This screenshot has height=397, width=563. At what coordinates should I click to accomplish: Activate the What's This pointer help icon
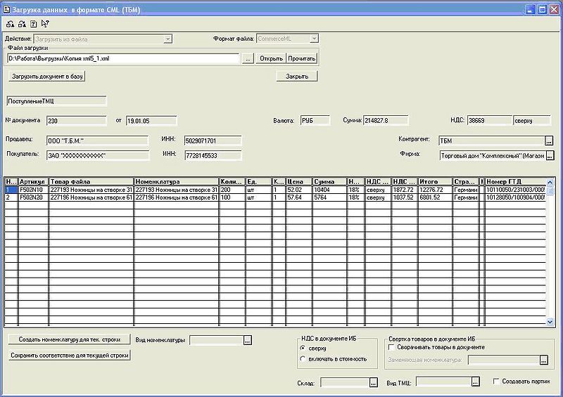pos(45,24)
